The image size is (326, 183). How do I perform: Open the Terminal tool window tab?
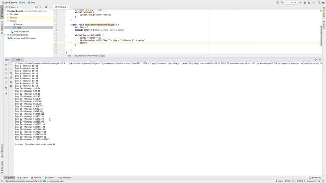(x=36, y=178)
